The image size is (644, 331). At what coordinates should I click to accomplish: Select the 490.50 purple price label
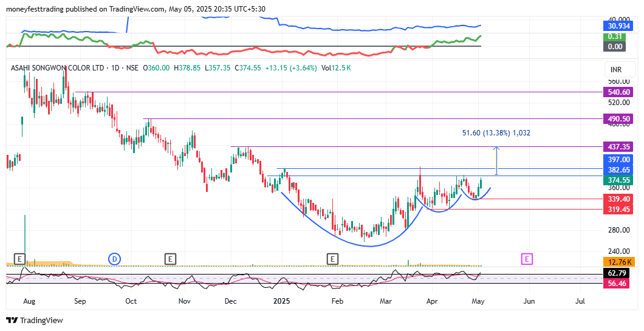[x=618, y=119]
